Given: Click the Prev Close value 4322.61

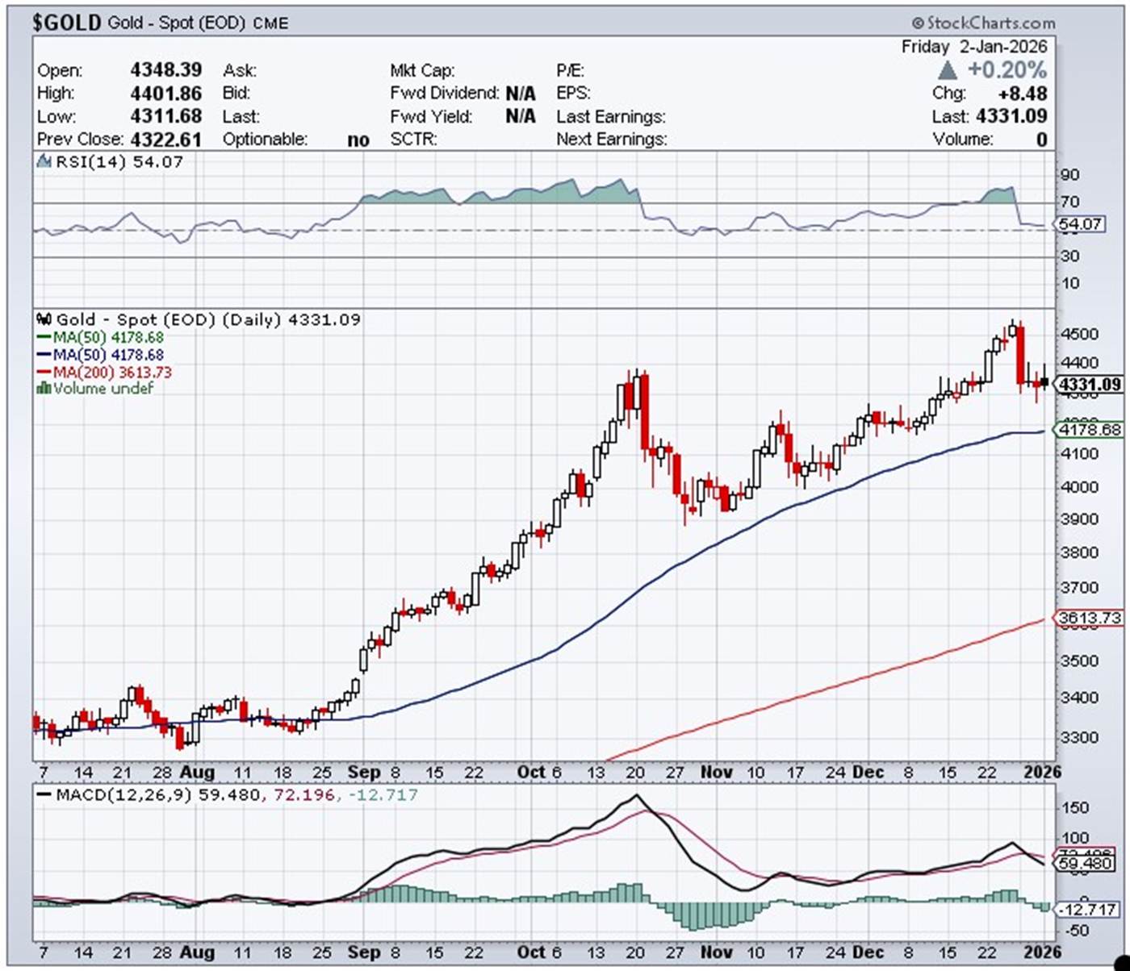Looking at the screenshot, I should pos(165,140).
